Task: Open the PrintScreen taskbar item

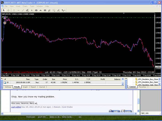Action: 31,117
